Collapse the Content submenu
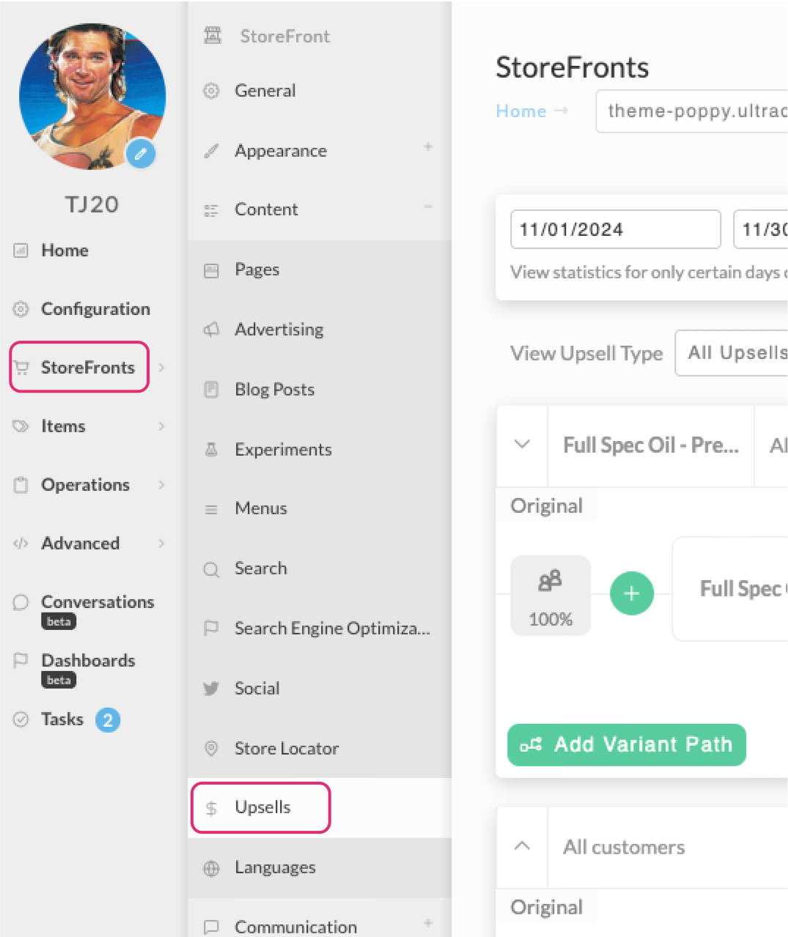This screenshot has height=937, width=788. (428, 207)
